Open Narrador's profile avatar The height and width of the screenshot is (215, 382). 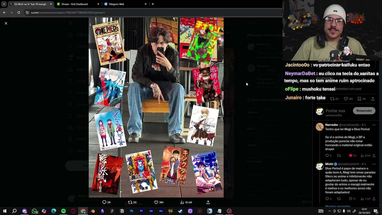point(320,127)
